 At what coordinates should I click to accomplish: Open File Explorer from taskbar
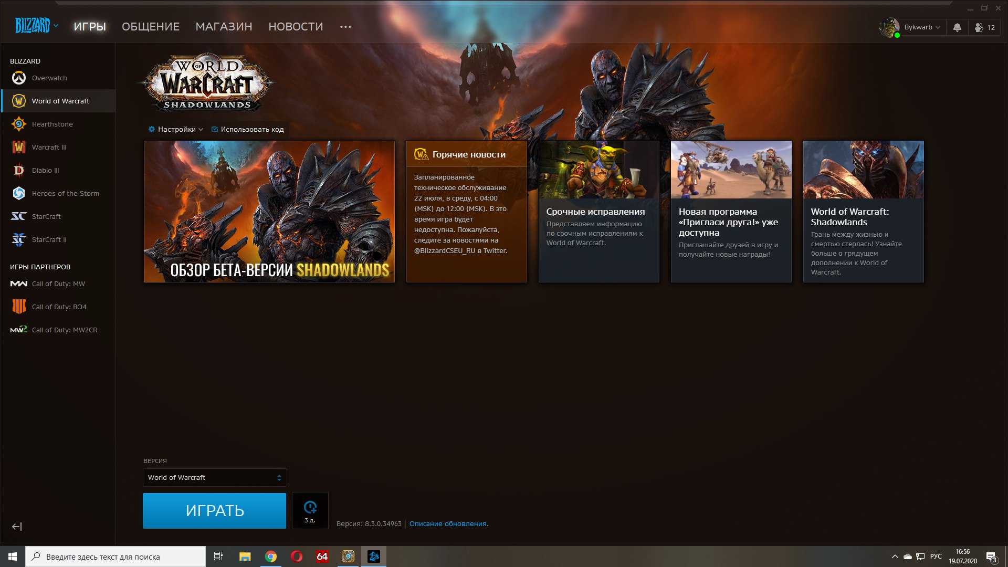click(x=245, y=556)
